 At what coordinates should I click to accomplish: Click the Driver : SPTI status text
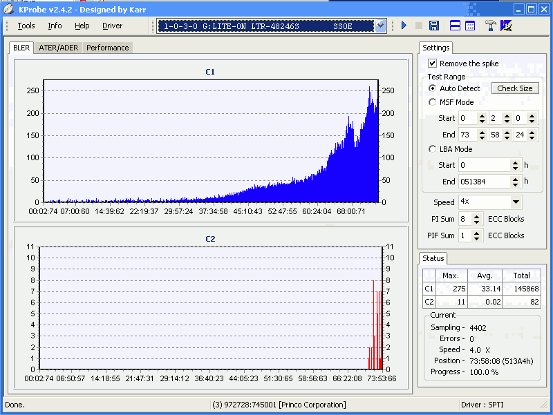click(482, 405)
